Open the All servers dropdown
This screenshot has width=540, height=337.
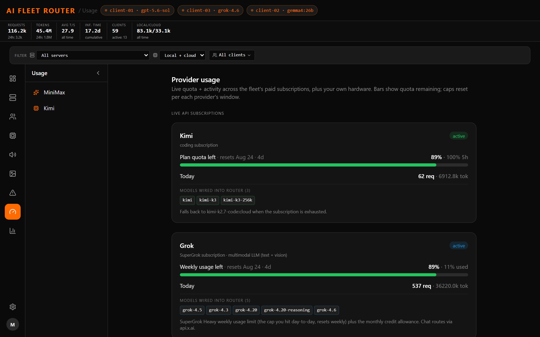(93, 55)
